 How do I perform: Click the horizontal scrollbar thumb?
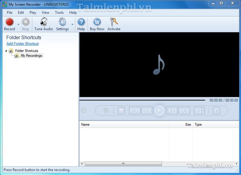point(123,164)
